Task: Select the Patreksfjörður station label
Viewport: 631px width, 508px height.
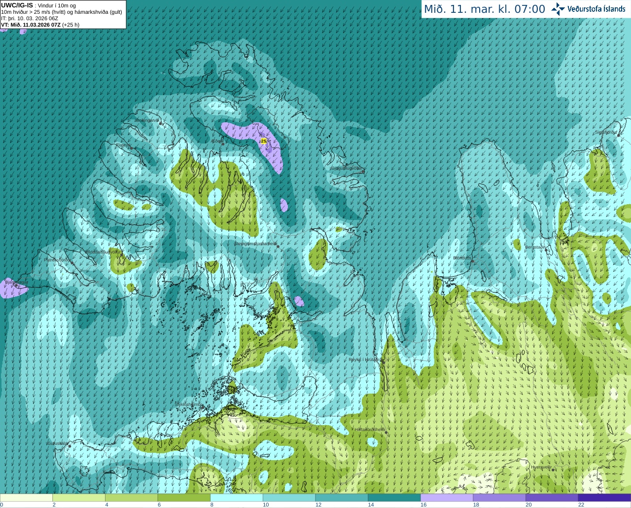Action: pyautogui.click(x=57, y=259)
